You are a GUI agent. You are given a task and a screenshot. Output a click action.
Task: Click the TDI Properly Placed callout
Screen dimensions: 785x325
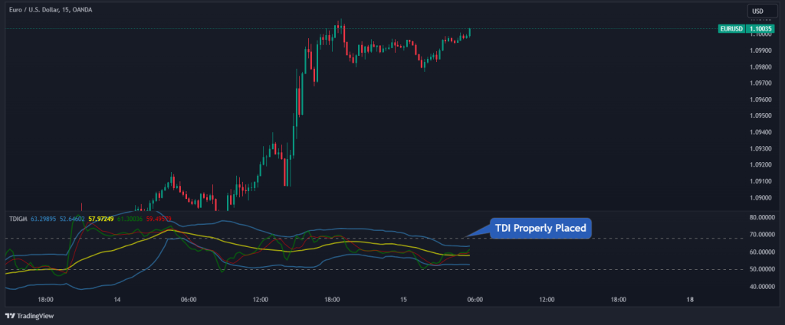[x=540, y=229]
